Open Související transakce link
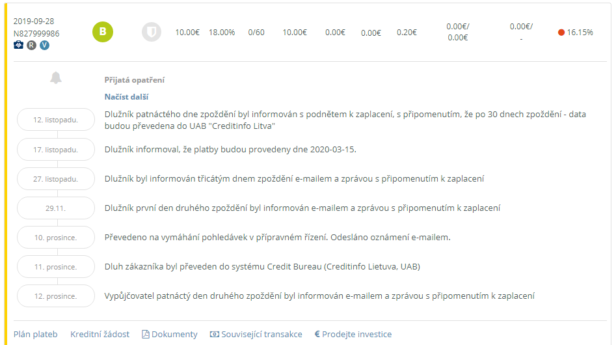Screen dimensions: 616x345 pos(256,334)
